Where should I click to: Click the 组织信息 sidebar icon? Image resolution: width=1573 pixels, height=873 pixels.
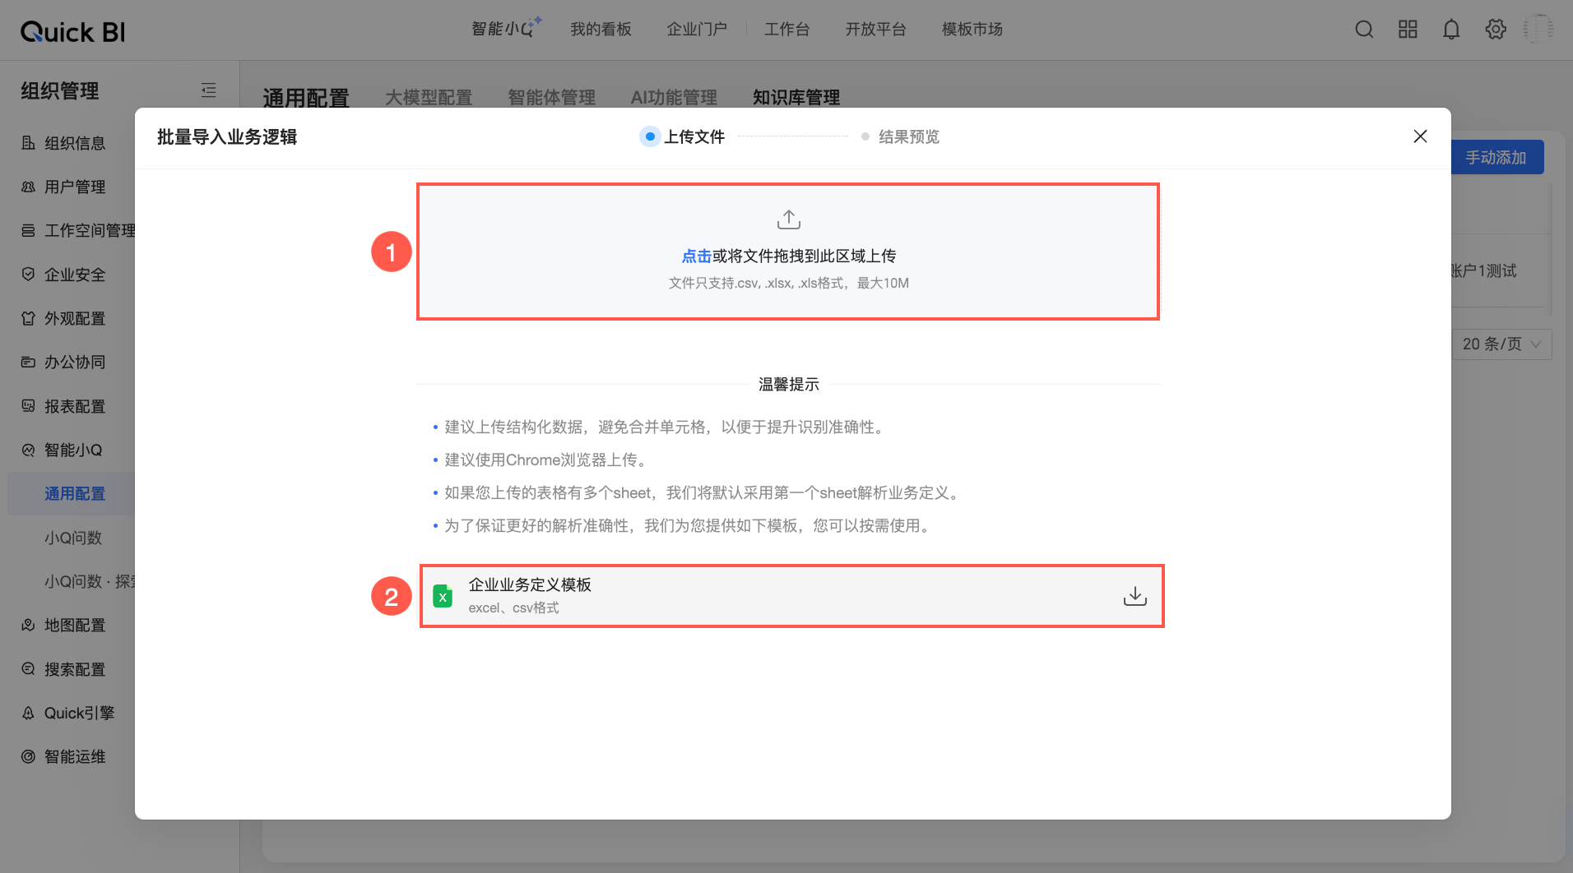click(x=28, y=143)
